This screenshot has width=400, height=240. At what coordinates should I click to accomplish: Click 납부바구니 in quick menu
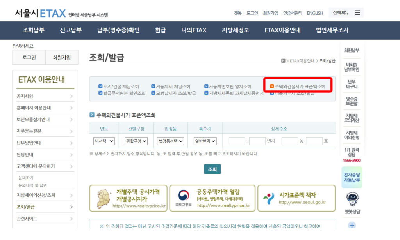point(352,84)
